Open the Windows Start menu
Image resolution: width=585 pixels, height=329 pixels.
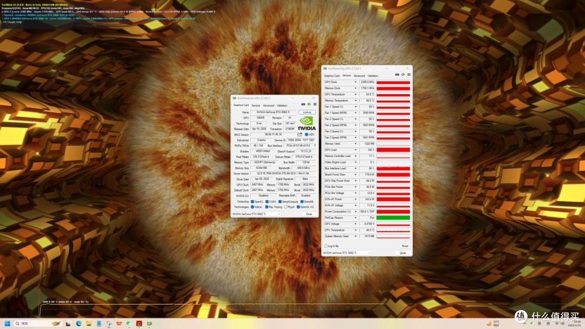coord(8,324)
